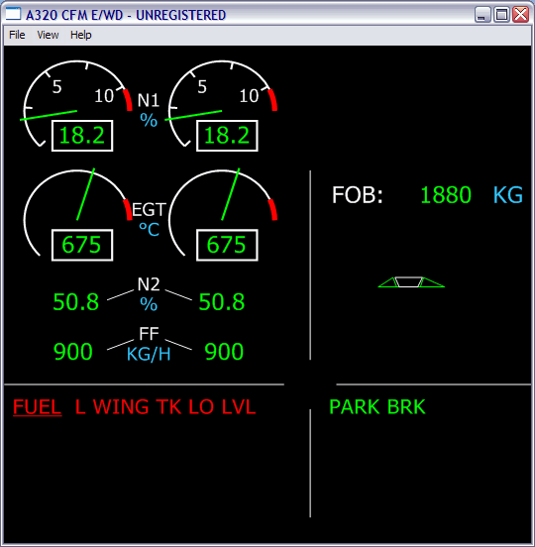Click the right engine N2 value 50.8
Image resolution: width=535 pixels, height=547 pixels.
222,302
